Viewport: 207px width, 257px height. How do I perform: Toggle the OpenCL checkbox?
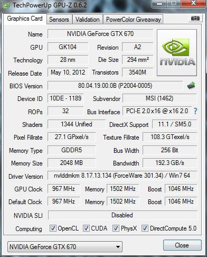53,228
